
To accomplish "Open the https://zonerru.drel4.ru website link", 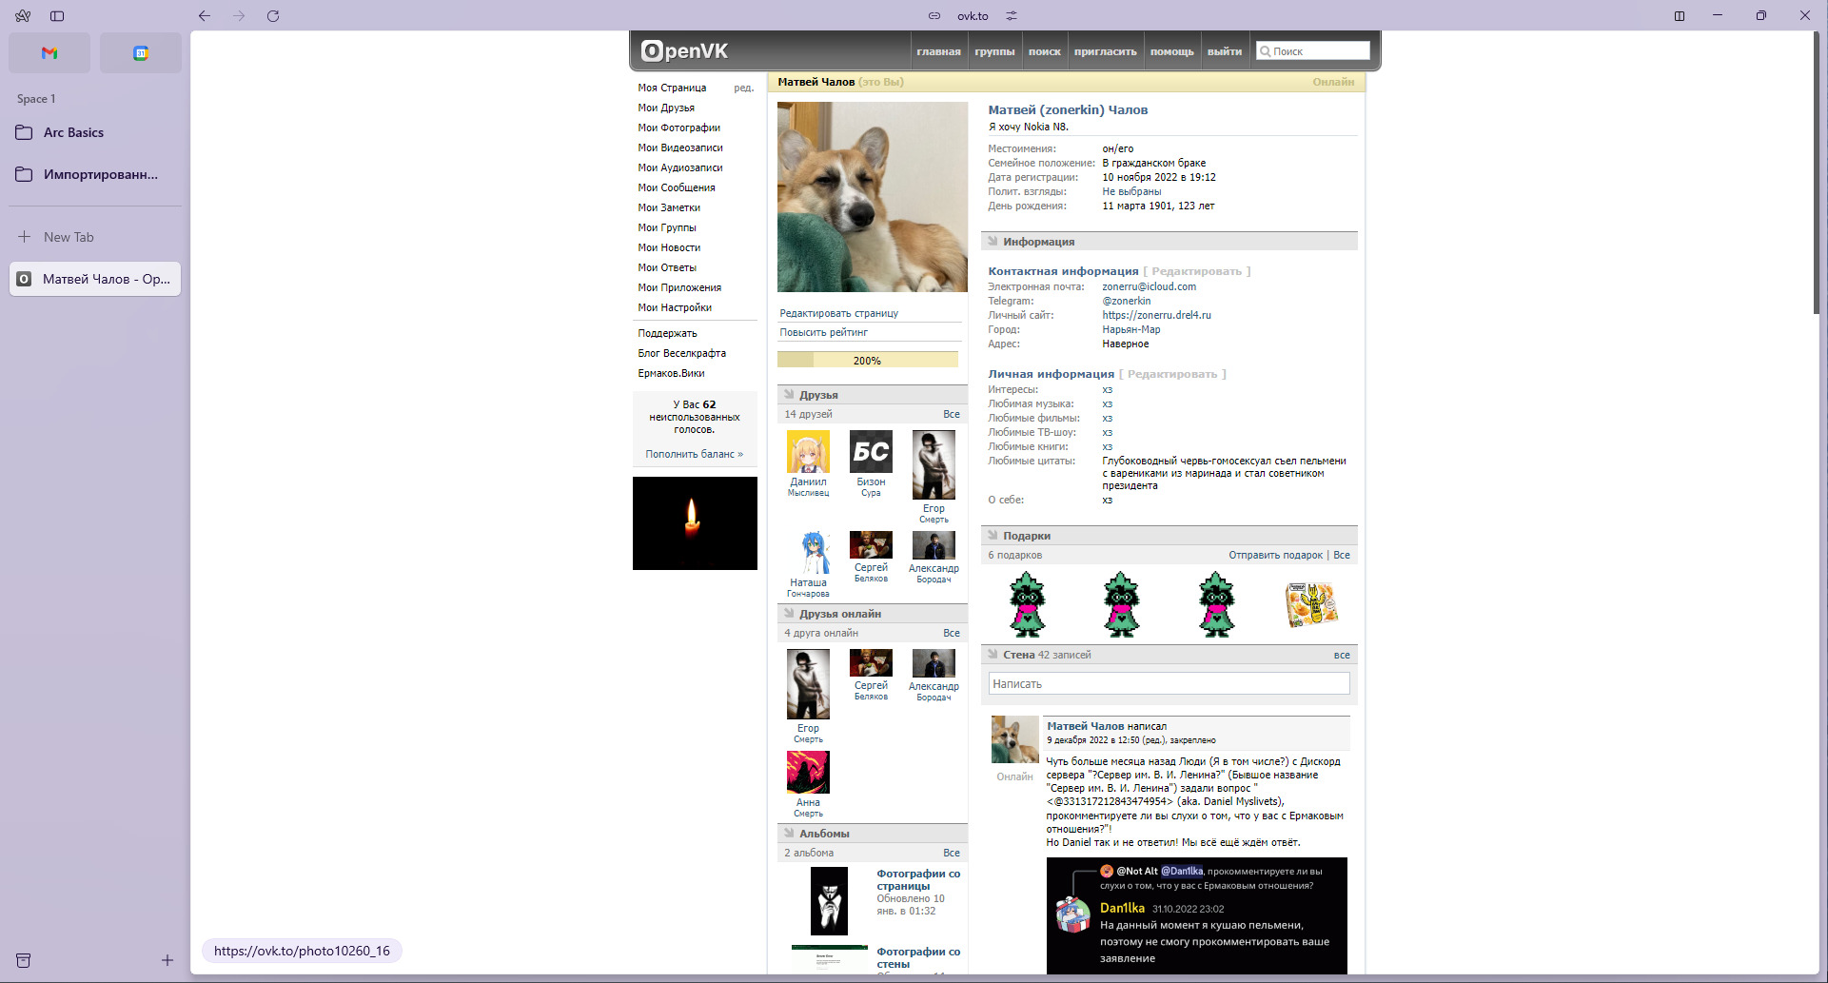I will [x=1156, y=315].
